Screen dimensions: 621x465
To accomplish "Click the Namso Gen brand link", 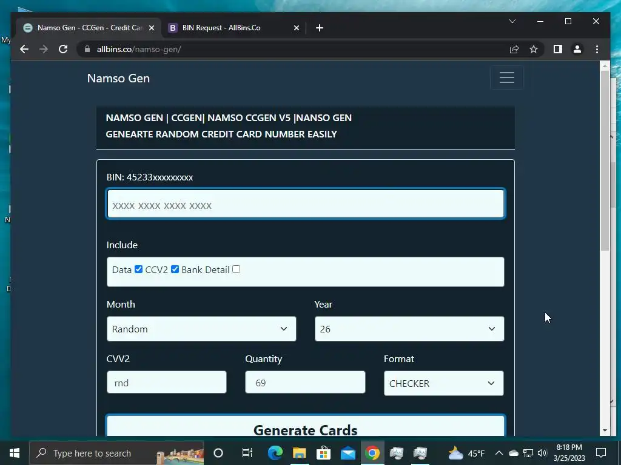I will pyautogui.click(x=118, y=78).
